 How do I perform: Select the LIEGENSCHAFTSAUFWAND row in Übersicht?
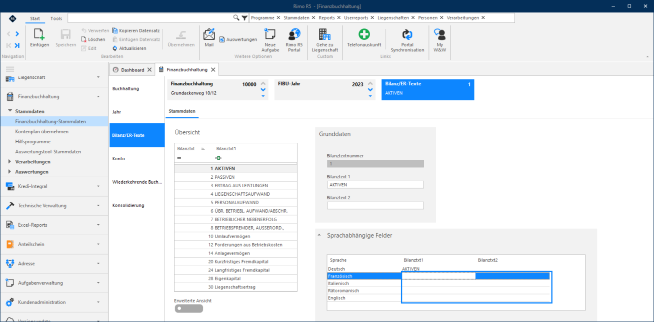235,194
